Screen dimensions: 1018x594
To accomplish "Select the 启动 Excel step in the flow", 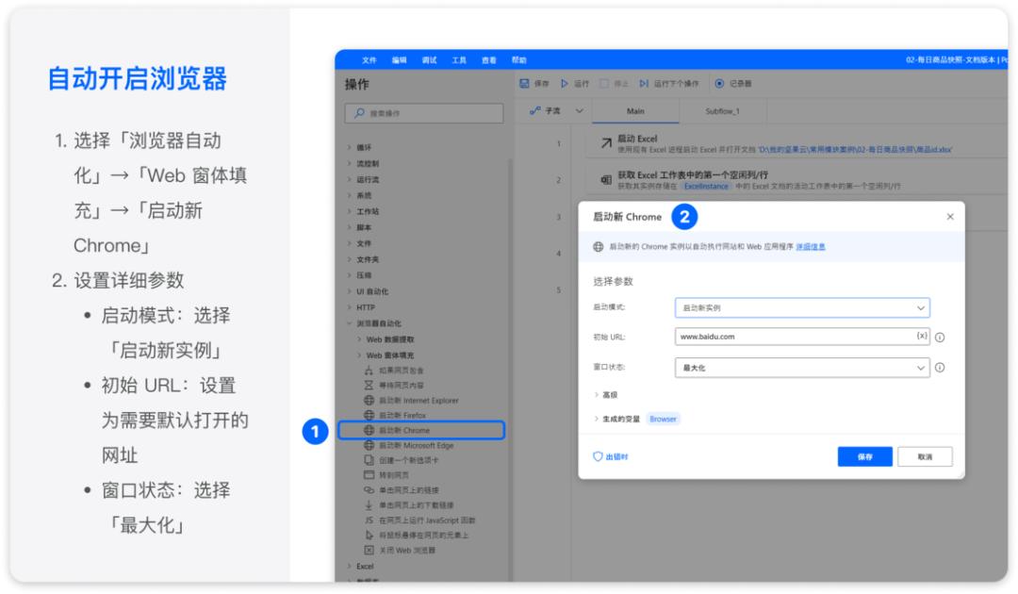I will point(796,143).
